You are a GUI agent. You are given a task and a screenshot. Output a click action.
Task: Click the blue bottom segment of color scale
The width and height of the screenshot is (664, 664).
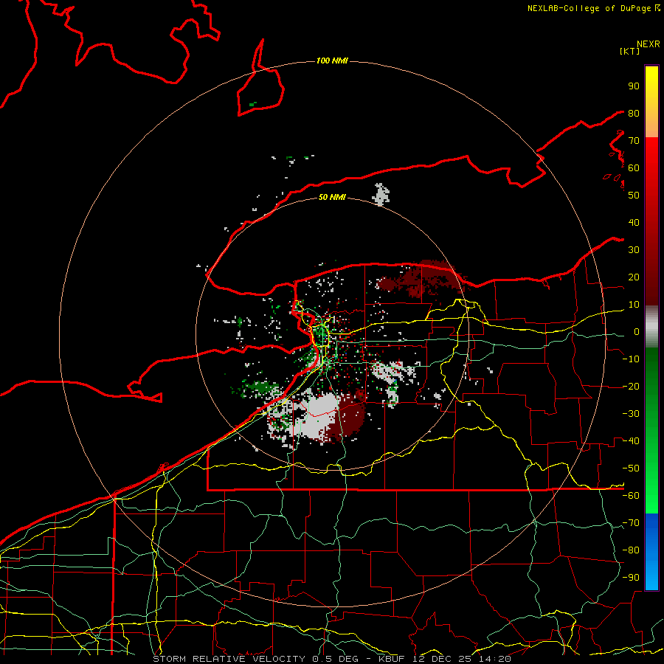651,552
